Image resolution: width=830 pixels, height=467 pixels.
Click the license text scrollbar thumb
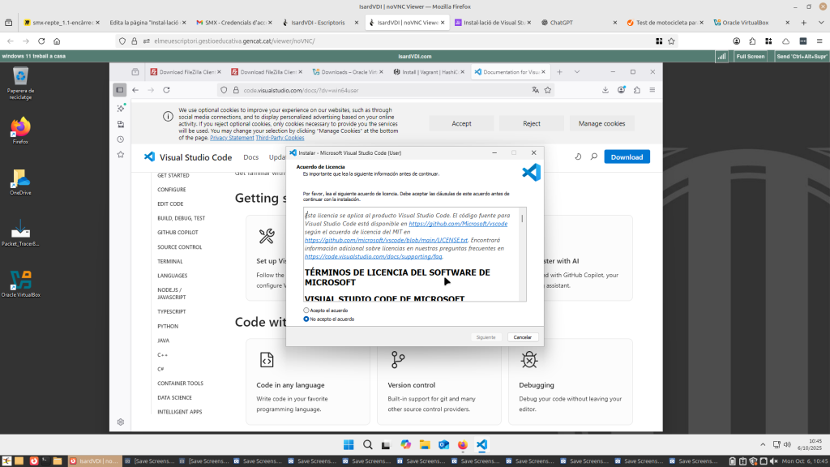coord(522,219)
